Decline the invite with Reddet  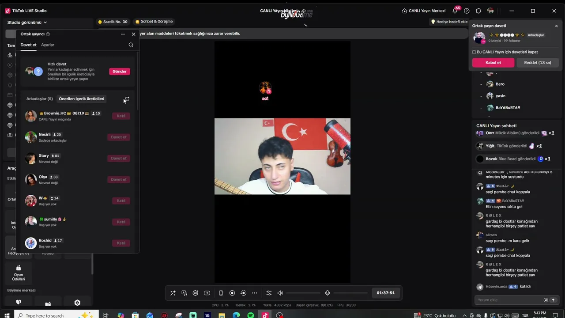538,63
